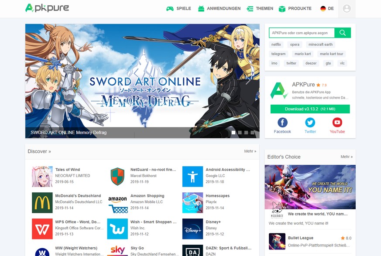Click Mehr » in Discover section
381x256 pixels.
point(250,151)
